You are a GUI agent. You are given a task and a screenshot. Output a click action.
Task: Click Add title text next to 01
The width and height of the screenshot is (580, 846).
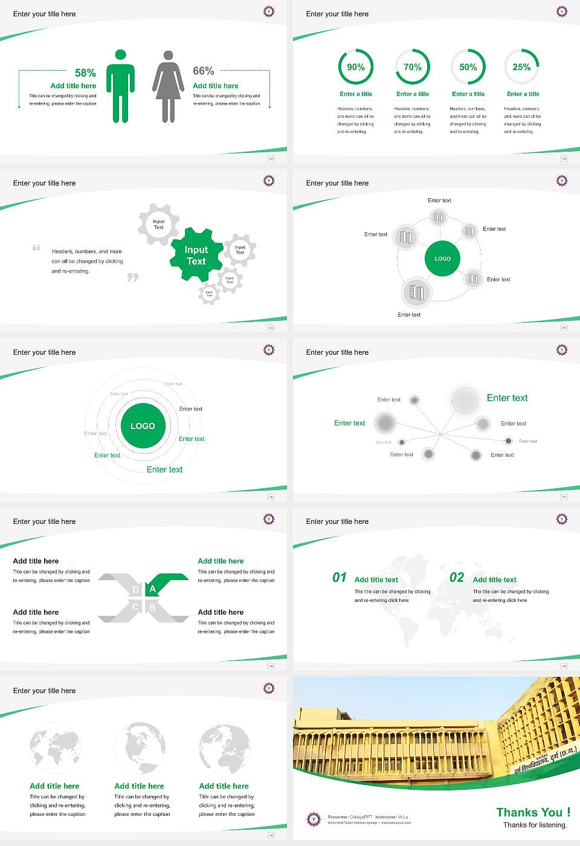pyautogui.click(x=376, y=580)
